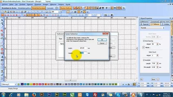Select the lettering A tool
Screen dimensions: 173x97
(2, 57)
